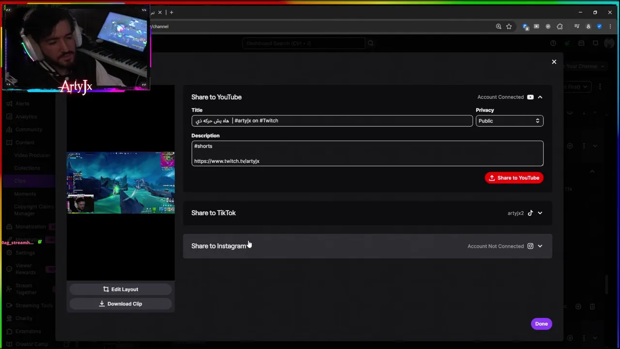Click the Dashboard Search box
This screenshot has height=349, width=620.
click(x=304, y=43)
